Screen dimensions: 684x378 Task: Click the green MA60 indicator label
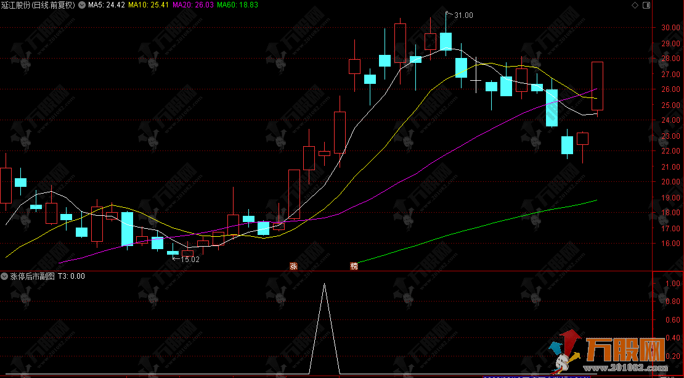(x=238, y=5)
